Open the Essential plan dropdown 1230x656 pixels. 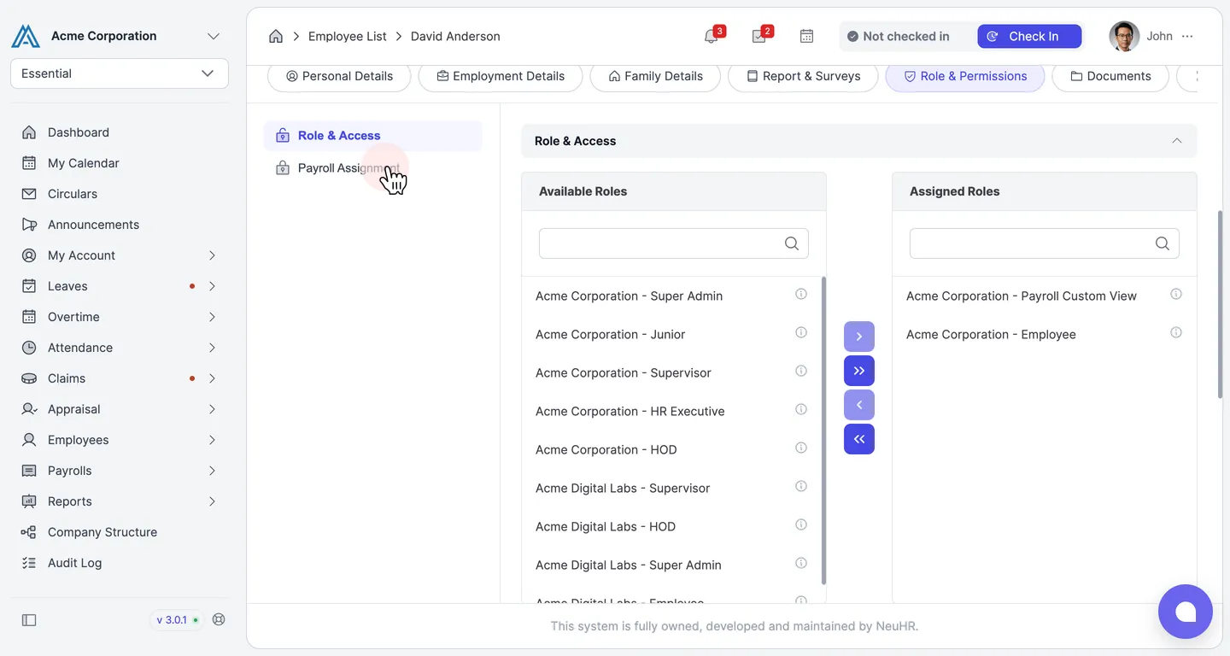[x=120, y=73]
